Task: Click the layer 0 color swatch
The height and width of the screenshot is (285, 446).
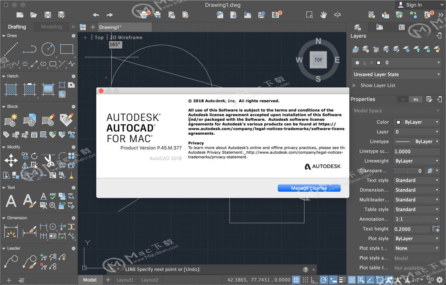Action: tap(378, 62)
